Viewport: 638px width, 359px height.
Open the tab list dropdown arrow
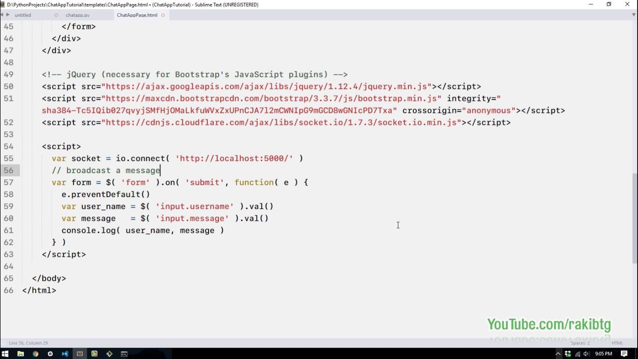pos(633,15)
